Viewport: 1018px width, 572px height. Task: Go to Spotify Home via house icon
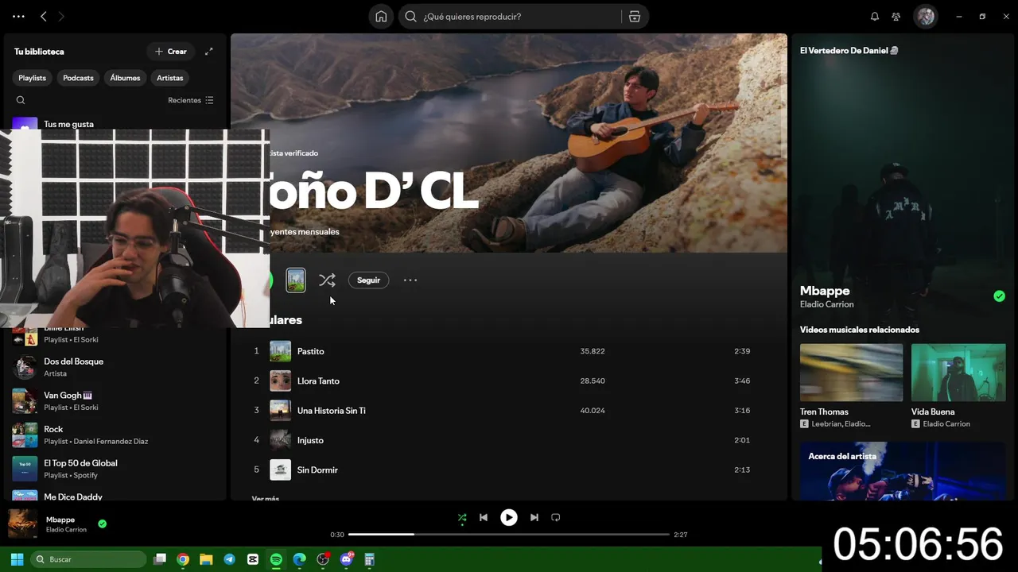(x=381, y=17)
